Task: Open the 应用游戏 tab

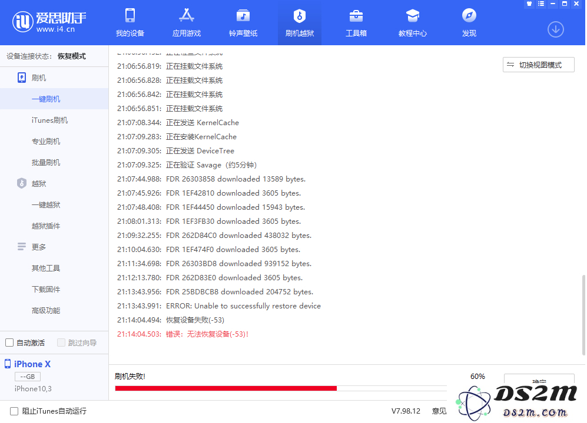Action: click(x=187, y=22)
